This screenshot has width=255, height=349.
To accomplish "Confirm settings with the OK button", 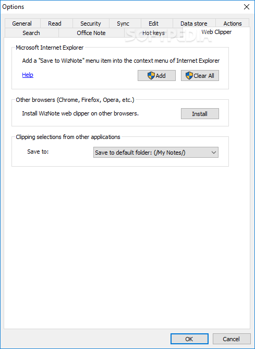I will pyautogui.click(x=189, y=339).
